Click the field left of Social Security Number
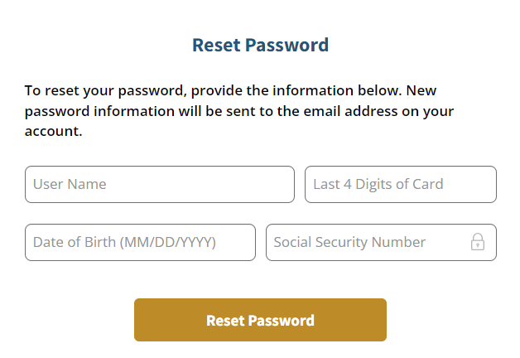Screen dimensions: 520x358 point(140,242)
